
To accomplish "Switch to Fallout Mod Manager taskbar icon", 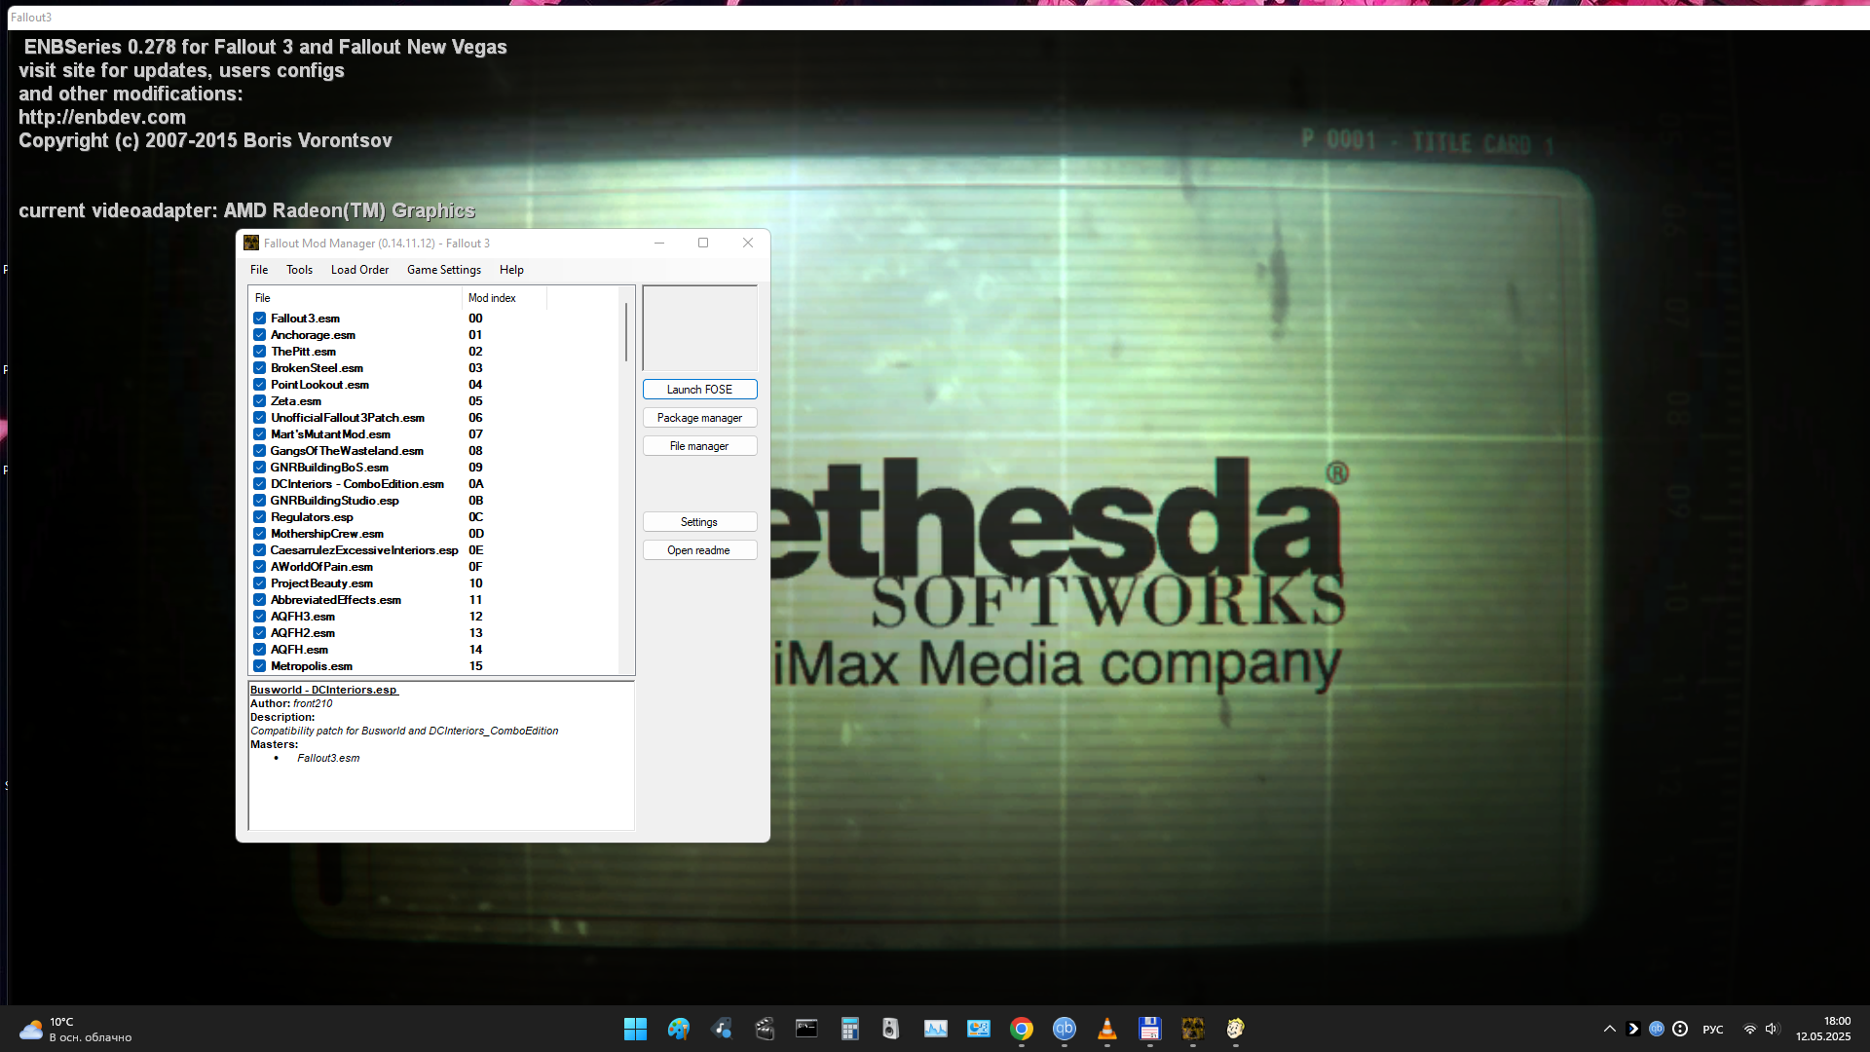I will pyautogui.click(x=1193, y=1029).
